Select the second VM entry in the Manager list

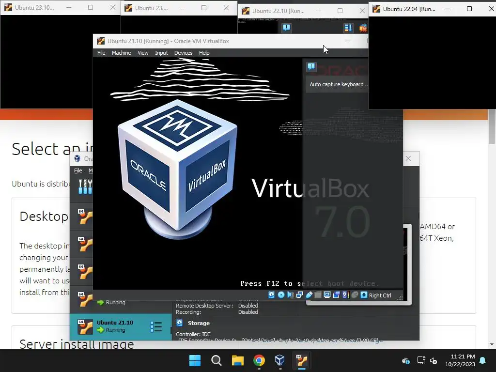pyautogui.click(x=81, y=244)
